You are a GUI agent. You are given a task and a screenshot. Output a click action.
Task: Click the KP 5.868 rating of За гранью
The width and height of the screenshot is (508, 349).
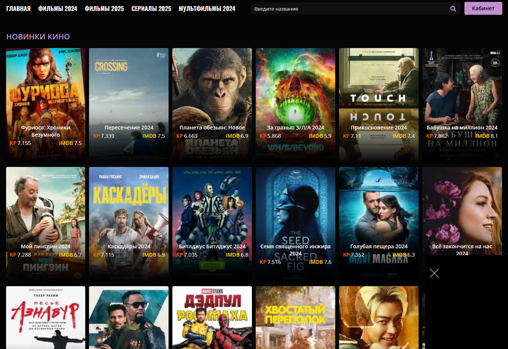point(270,136)
